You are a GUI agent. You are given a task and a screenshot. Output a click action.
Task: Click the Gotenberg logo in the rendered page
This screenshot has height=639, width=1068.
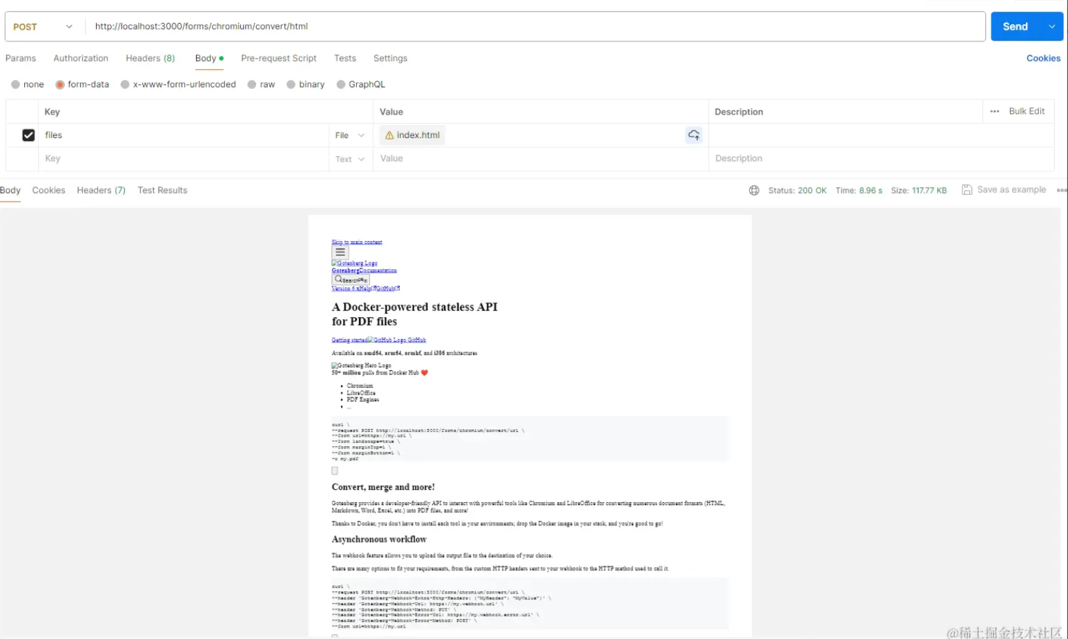(354, 263)
